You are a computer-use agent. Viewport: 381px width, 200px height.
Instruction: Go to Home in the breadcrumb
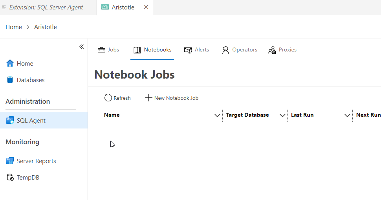tap(14, 27)
